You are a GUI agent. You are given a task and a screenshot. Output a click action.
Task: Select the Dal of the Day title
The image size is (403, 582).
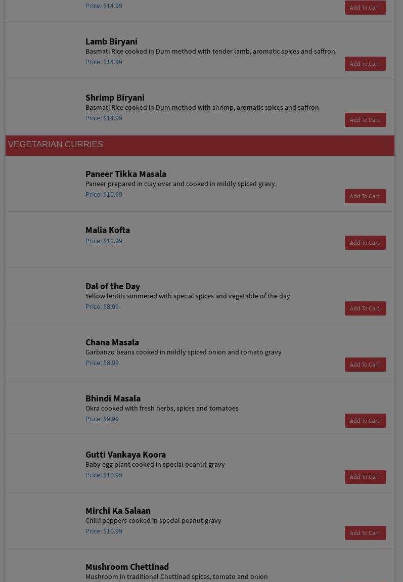[x=113, y=286]
